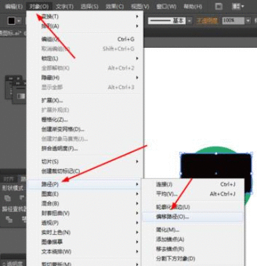This screenshot has width=257, height=266.
Task: Open the opacity percentage dropdown arrow
Action: coord(248,21)
